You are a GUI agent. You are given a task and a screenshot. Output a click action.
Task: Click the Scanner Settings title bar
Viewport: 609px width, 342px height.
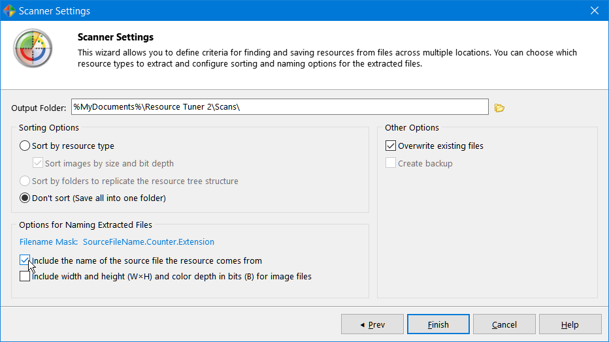coord(294,10)
